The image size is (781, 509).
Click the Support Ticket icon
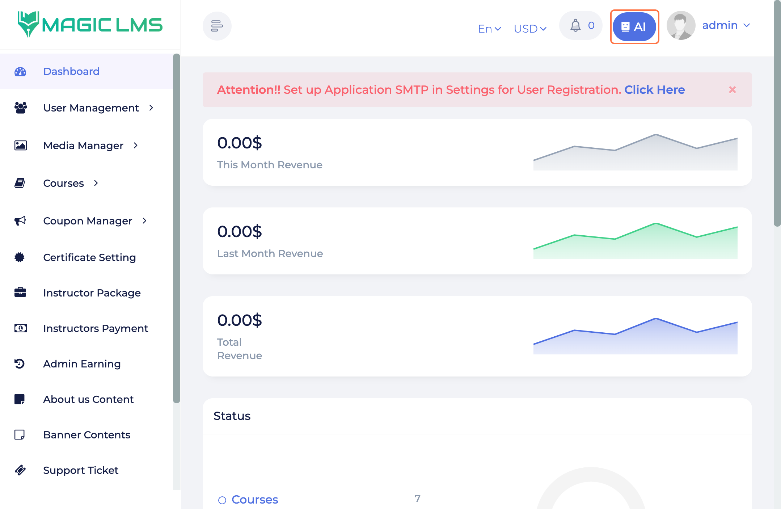[20, 470]
